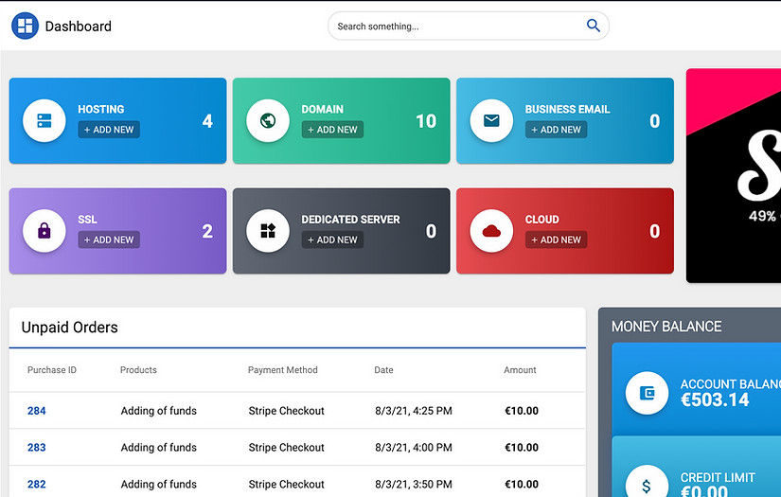Add new Business Email
This screenshot has height=497, width=781.
[x=556, y=130]
